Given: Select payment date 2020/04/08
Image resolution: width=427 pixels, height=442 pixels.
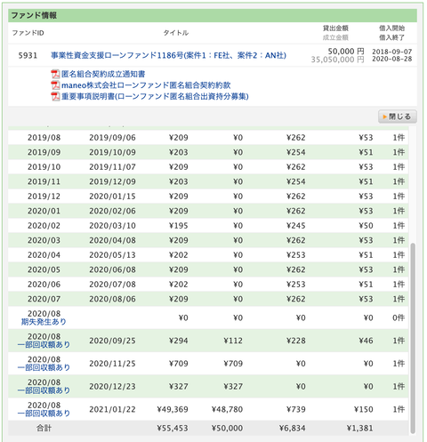Looking at the screenshot, I should tap(112, 240).
